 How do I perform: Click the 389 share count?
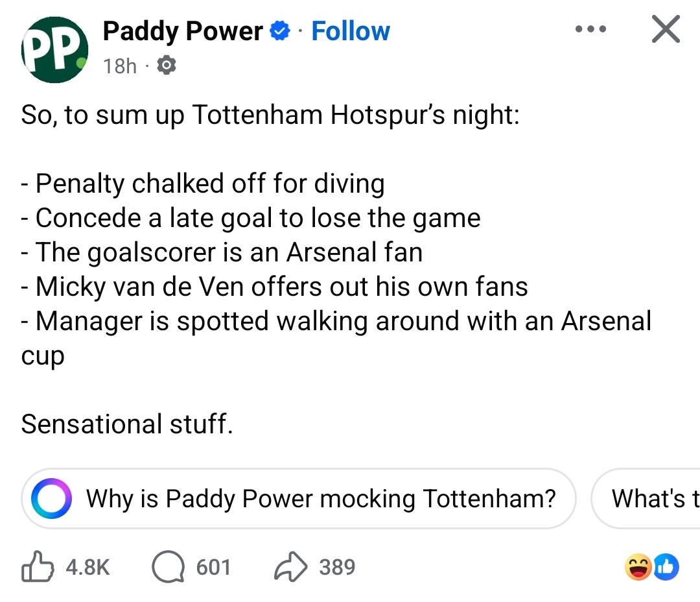tap(337, 568)
